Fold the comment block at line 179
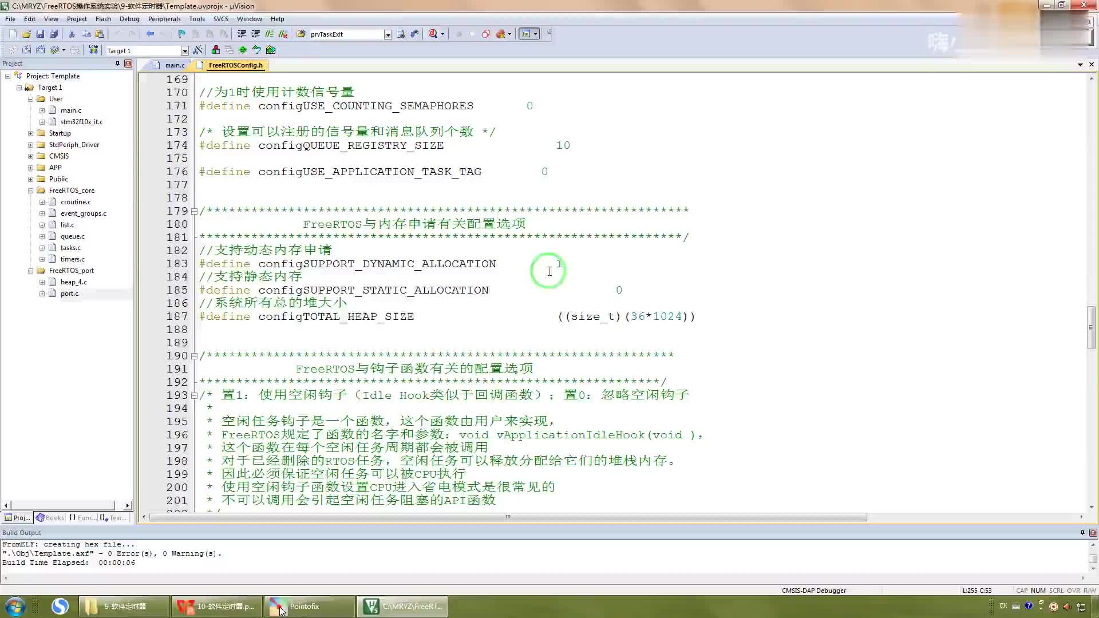This screenshot has height=618, width=1099. [x=194, y=211]
